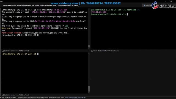
Task: Click the 'REGISTERED VERSION' status bar text
Action: click(x=8, y=98)
